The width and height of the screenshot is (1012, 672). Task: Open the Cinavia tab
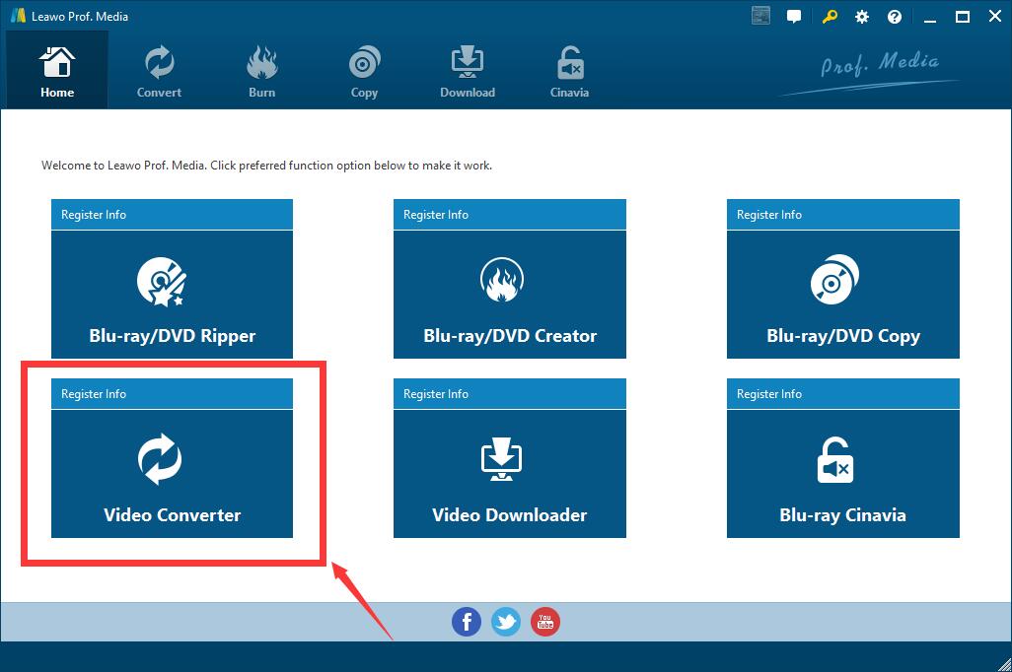coord(569,72)
